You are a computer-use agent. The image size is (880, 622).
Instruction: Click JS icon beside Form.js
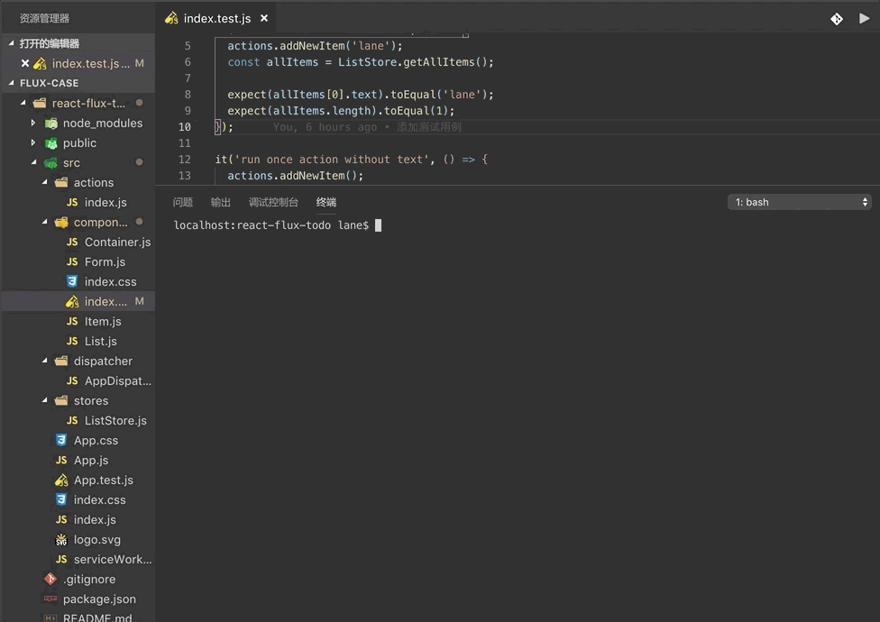coord(72,262)
